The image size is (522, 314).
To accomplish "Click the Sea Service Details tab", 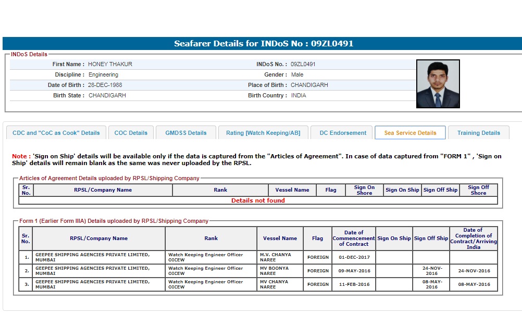I will coord(410,133).
